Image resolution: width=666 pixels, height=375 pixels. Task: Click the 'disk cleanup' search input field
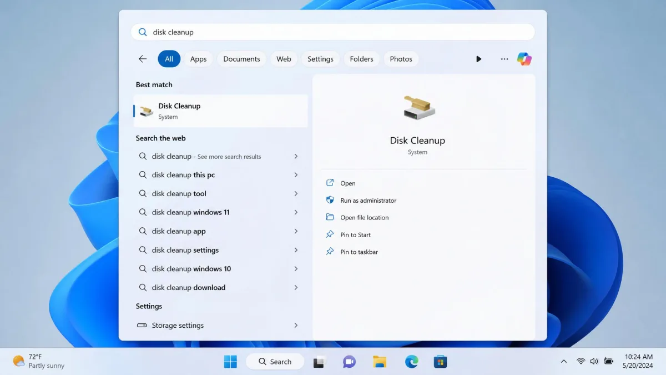(x=333, y=32)
